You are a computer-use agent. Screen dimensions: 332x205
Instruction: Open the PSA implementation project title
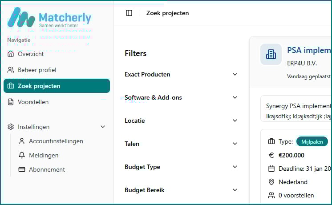pos(309,50)
